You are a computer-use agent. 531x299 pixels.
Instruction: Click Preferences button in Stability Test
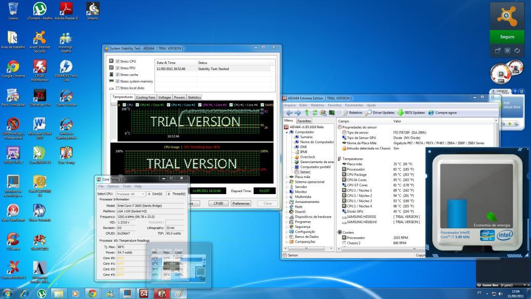click(x=241, y=203)
